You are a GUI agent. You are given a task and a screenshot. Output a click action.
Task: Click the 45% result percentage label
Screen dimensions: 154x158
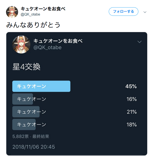131,87
